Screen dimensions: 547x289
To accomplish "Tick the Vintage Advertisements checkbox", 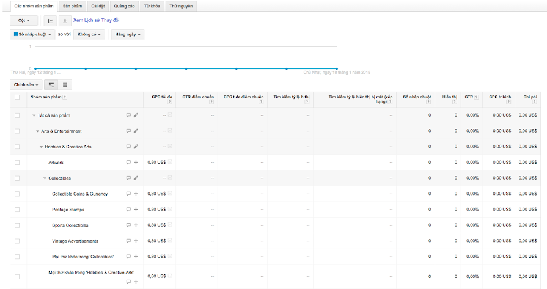I will [x=17, y=241].
